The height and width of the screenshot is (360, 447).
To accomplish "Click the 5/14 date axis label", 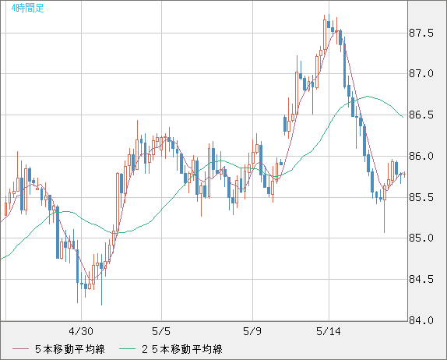I will [x=329, y=331].
